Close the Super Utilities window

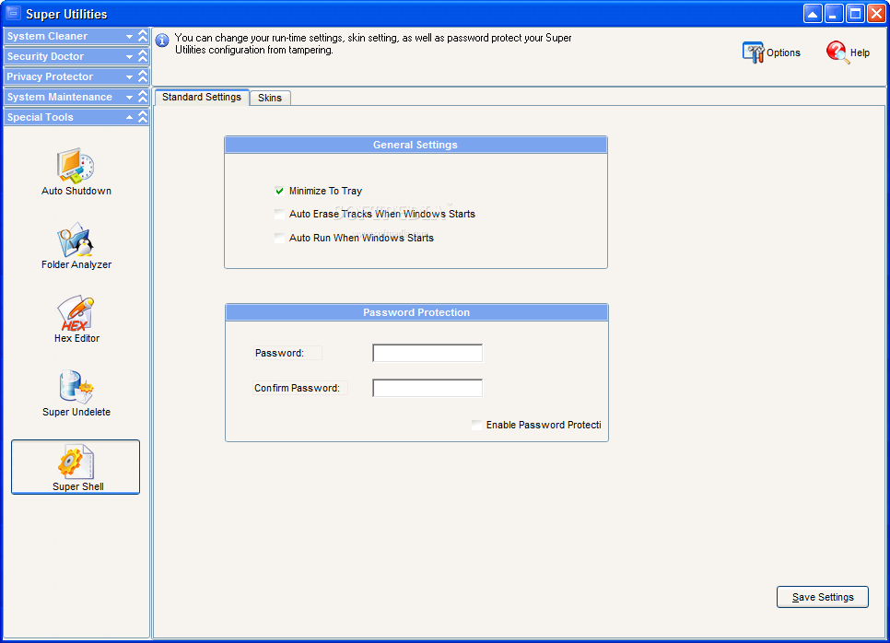coord(876,14)
